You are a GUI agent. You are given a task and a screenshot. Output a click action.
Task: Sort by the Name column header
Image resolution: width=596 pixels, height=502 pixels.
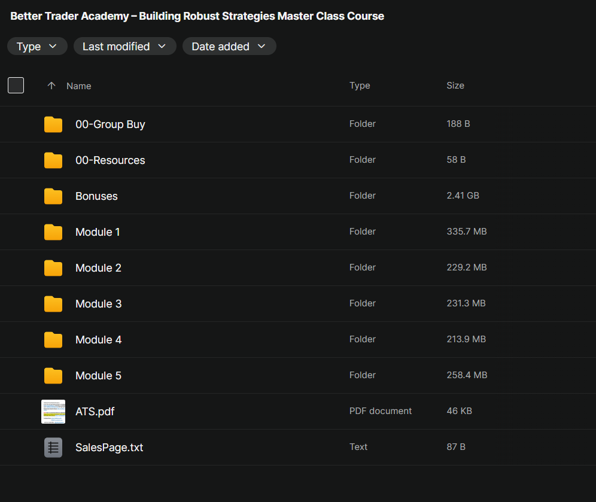(78, 86)
